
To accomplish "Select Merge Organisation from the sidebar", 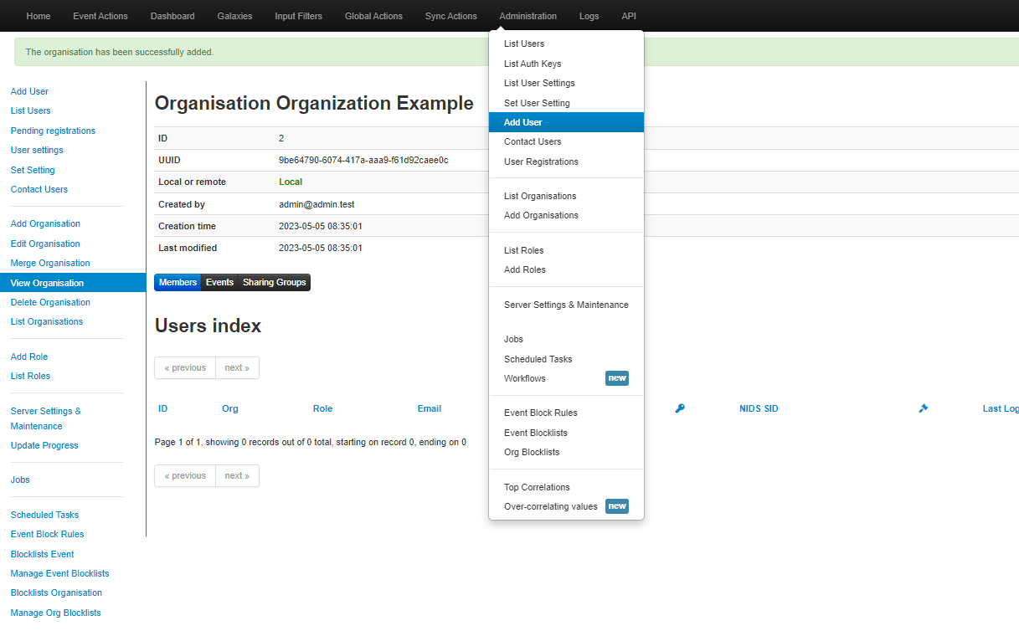I will pos(50,263).
